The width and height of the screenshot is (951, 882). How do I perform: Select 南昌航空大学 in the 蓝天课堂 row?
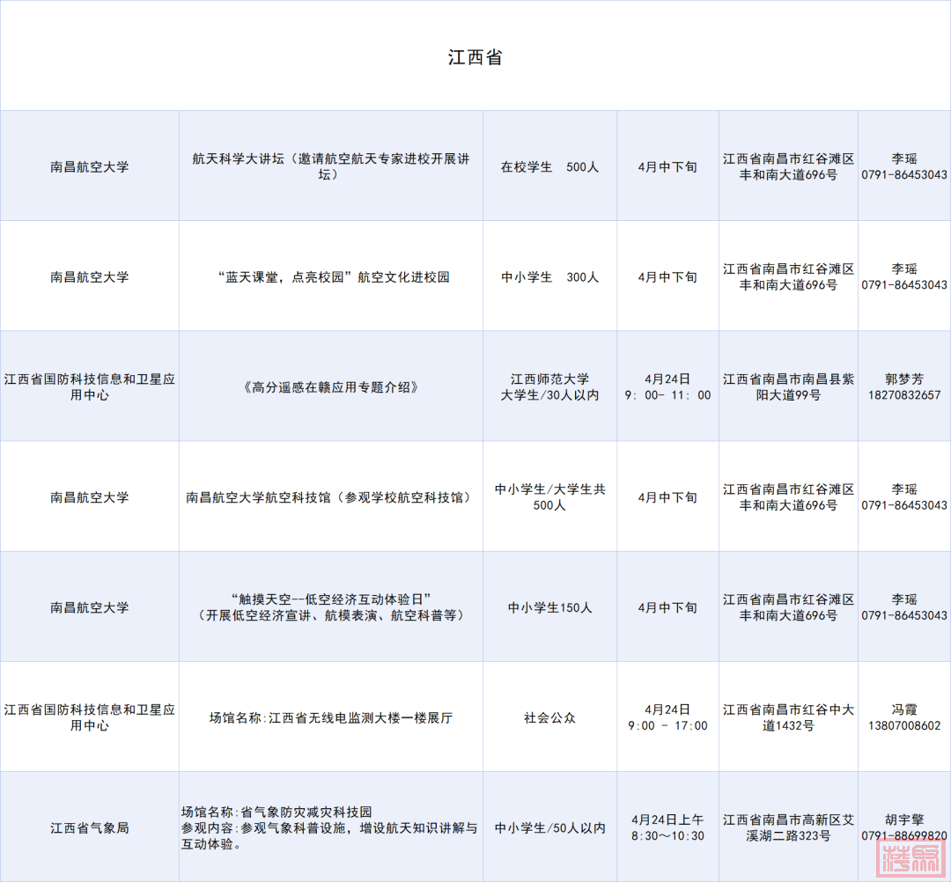tap(90, 277)
